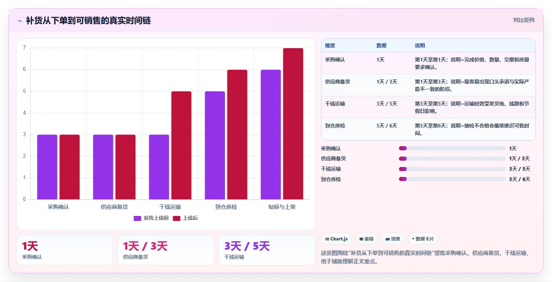The image size is (552, 282).
Task: Click the red legend swatch for 上线后
Action: coord(176,218)
